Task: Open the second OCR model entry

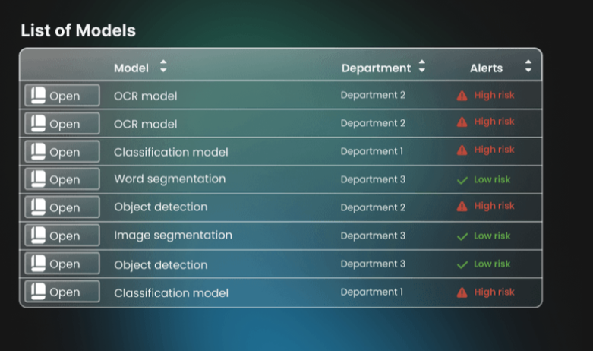Action: [x=62, y=124]
